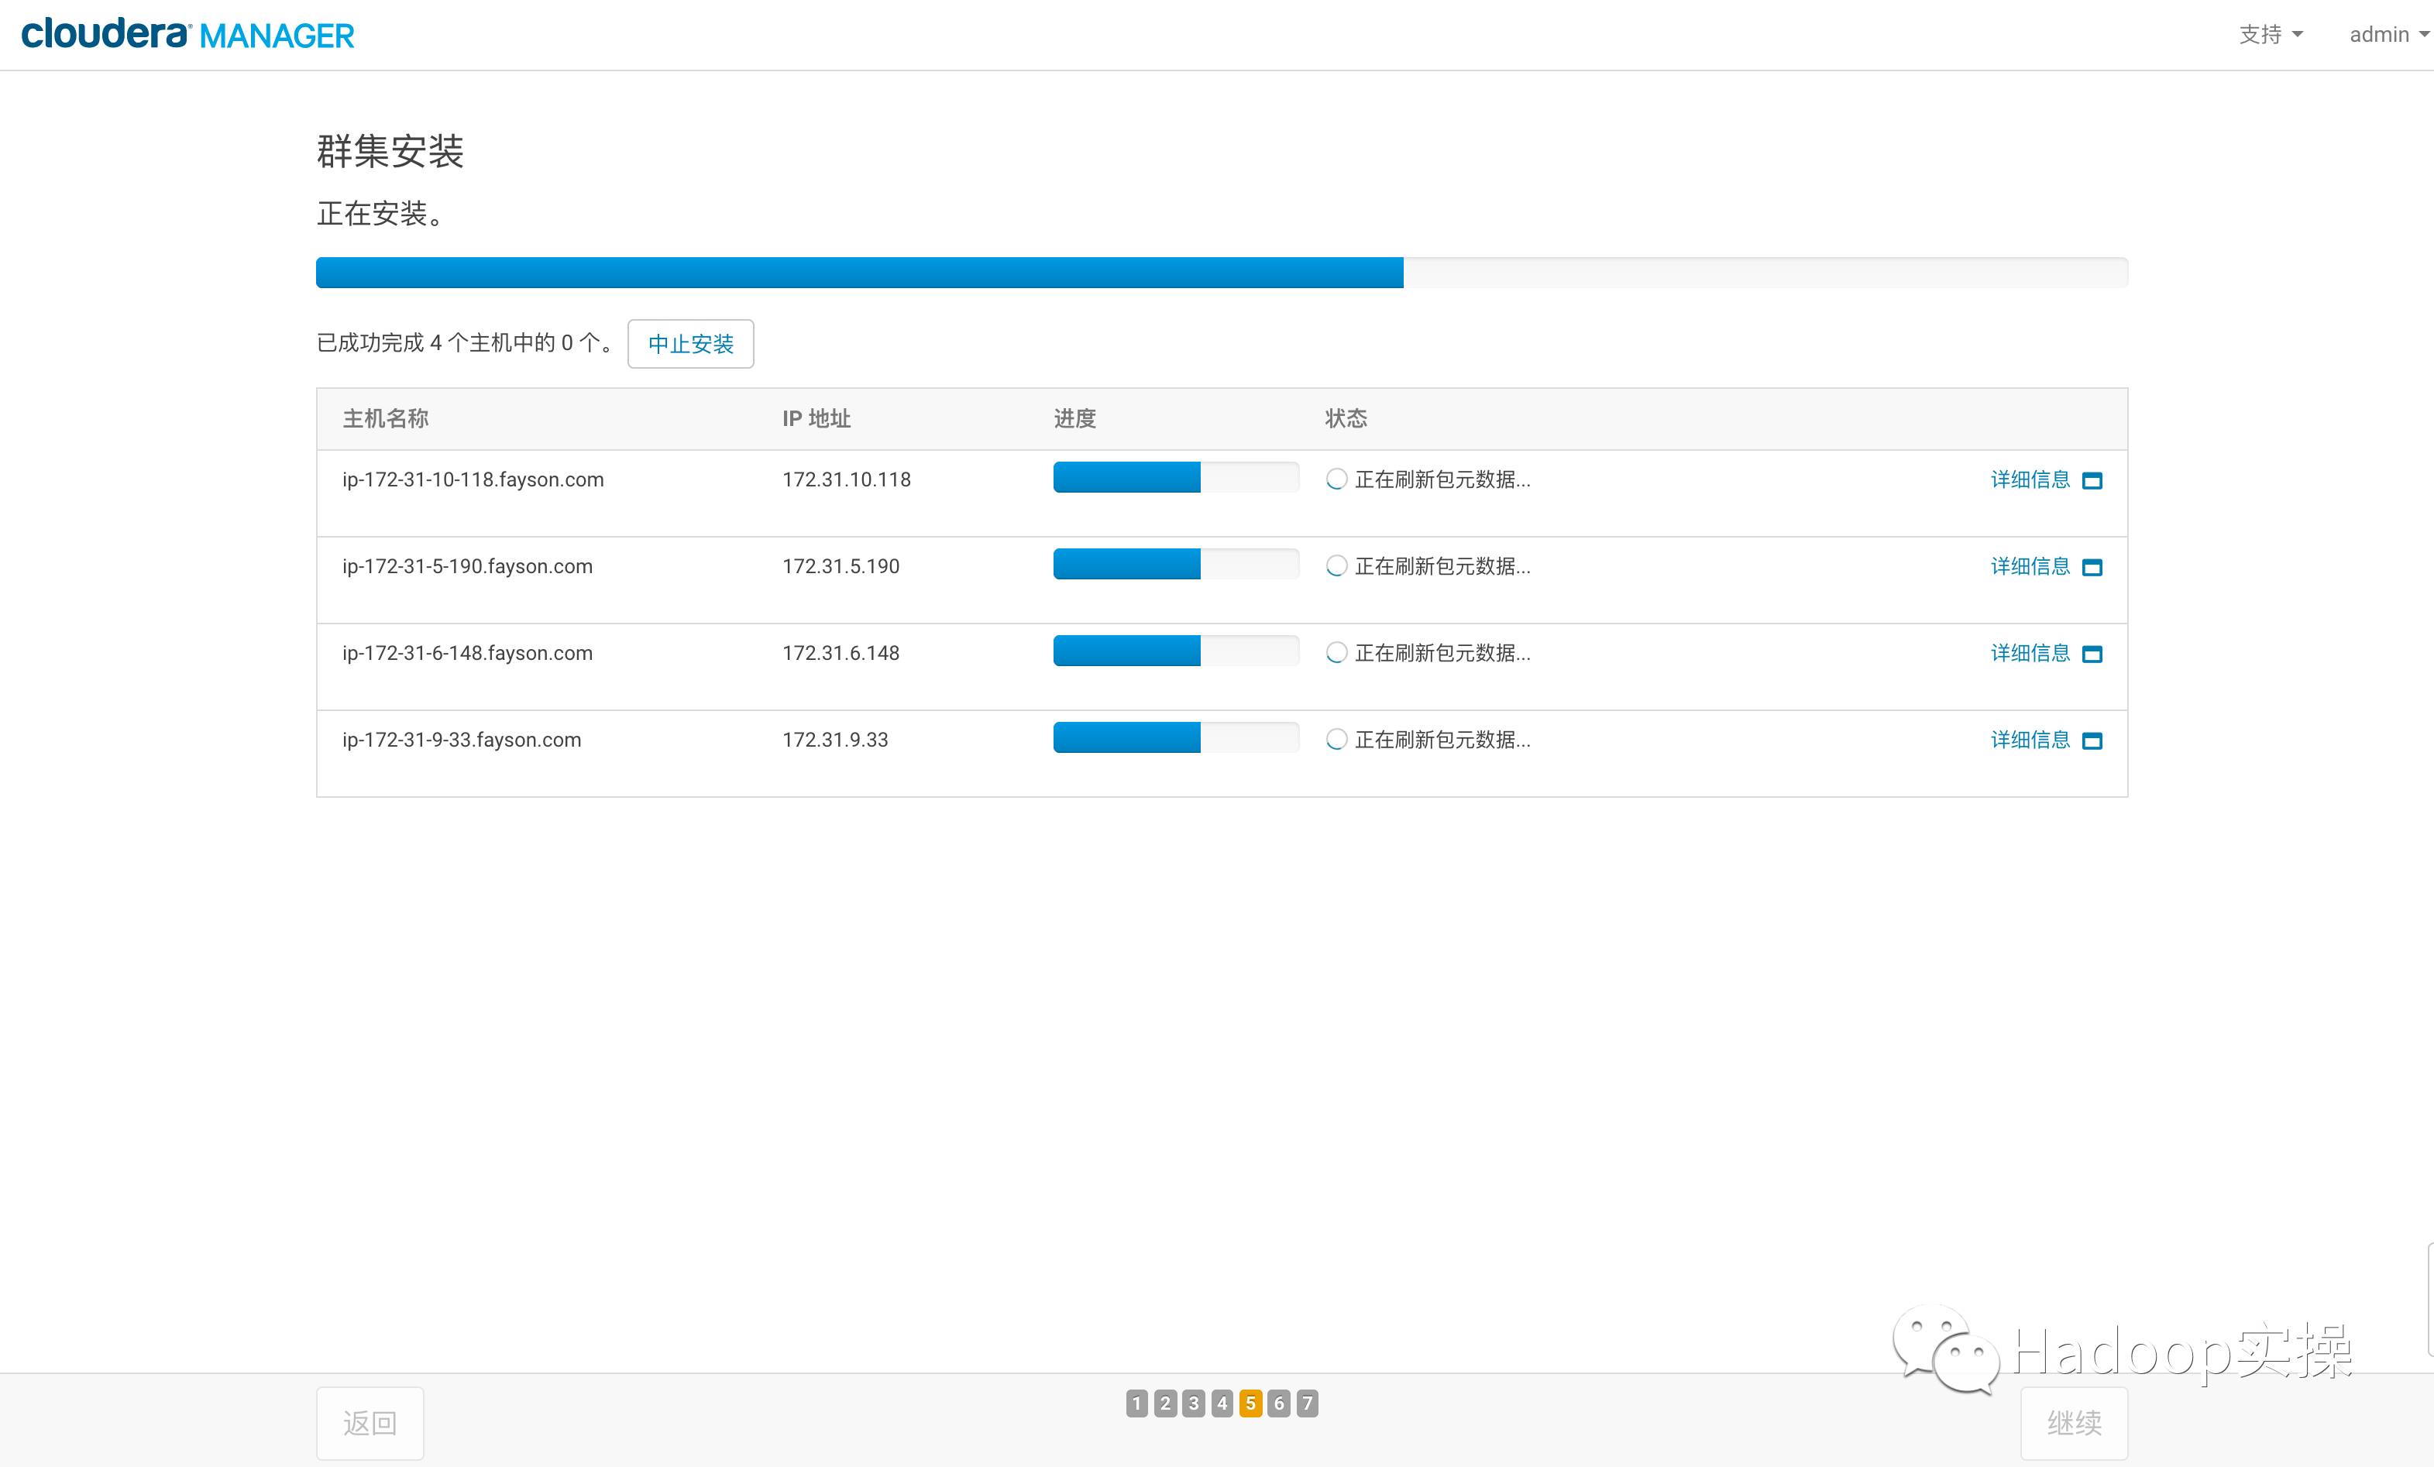Select the highlighted step 5 indicator
Image resolution: width=2434 pixels, height=1467 pixels.
[1250, 1403]
